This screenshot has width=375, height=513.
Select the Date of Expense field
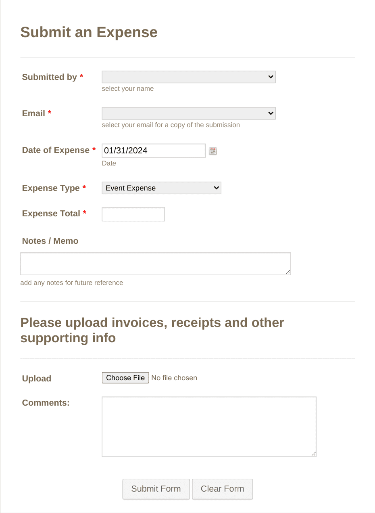(153, 150)
